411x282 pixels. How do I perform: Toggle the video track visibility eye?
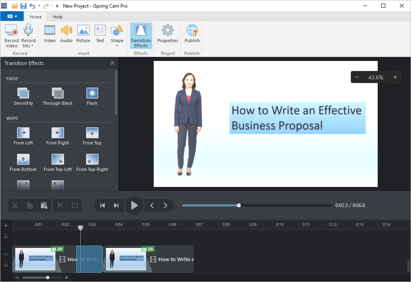(x=6, y=255)
